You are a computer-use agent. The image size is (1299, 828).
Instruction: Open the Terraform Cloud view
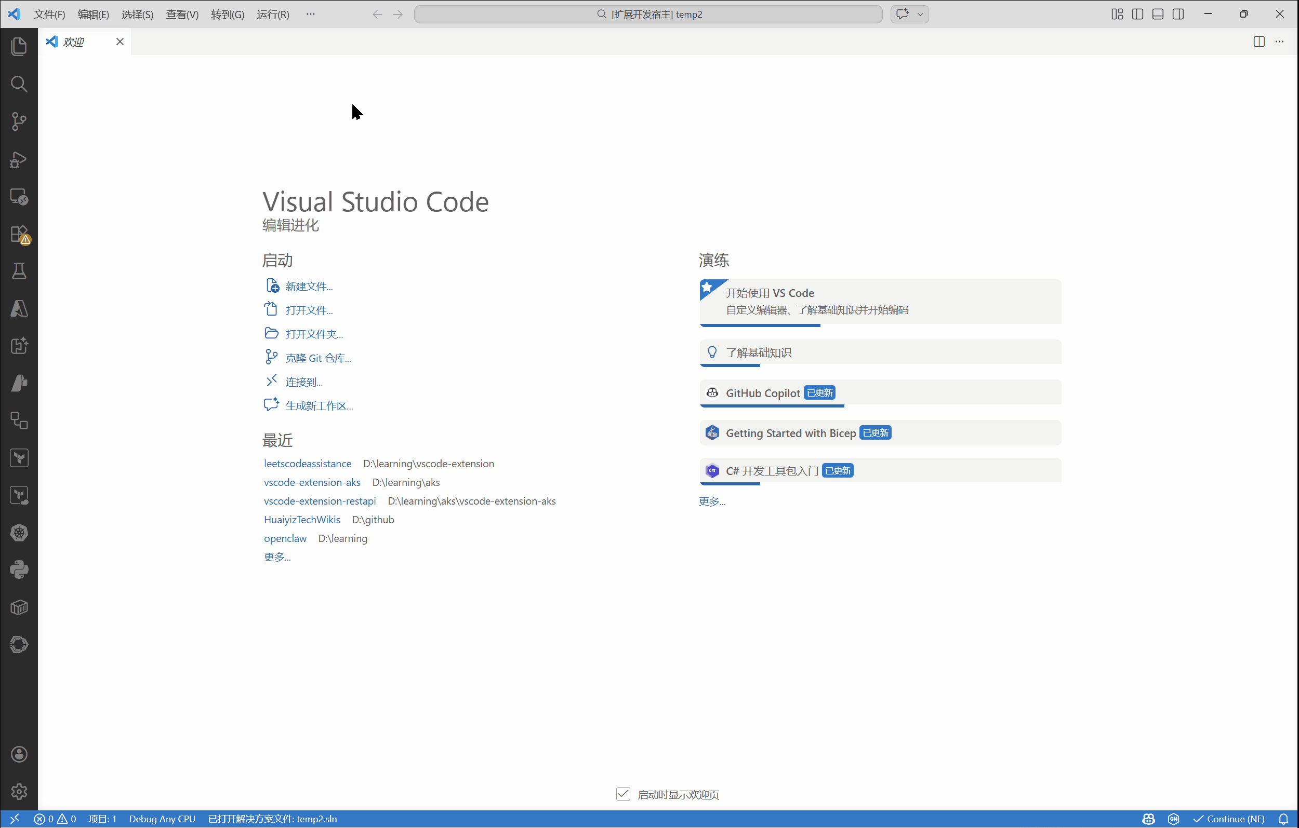click(19, 495)
